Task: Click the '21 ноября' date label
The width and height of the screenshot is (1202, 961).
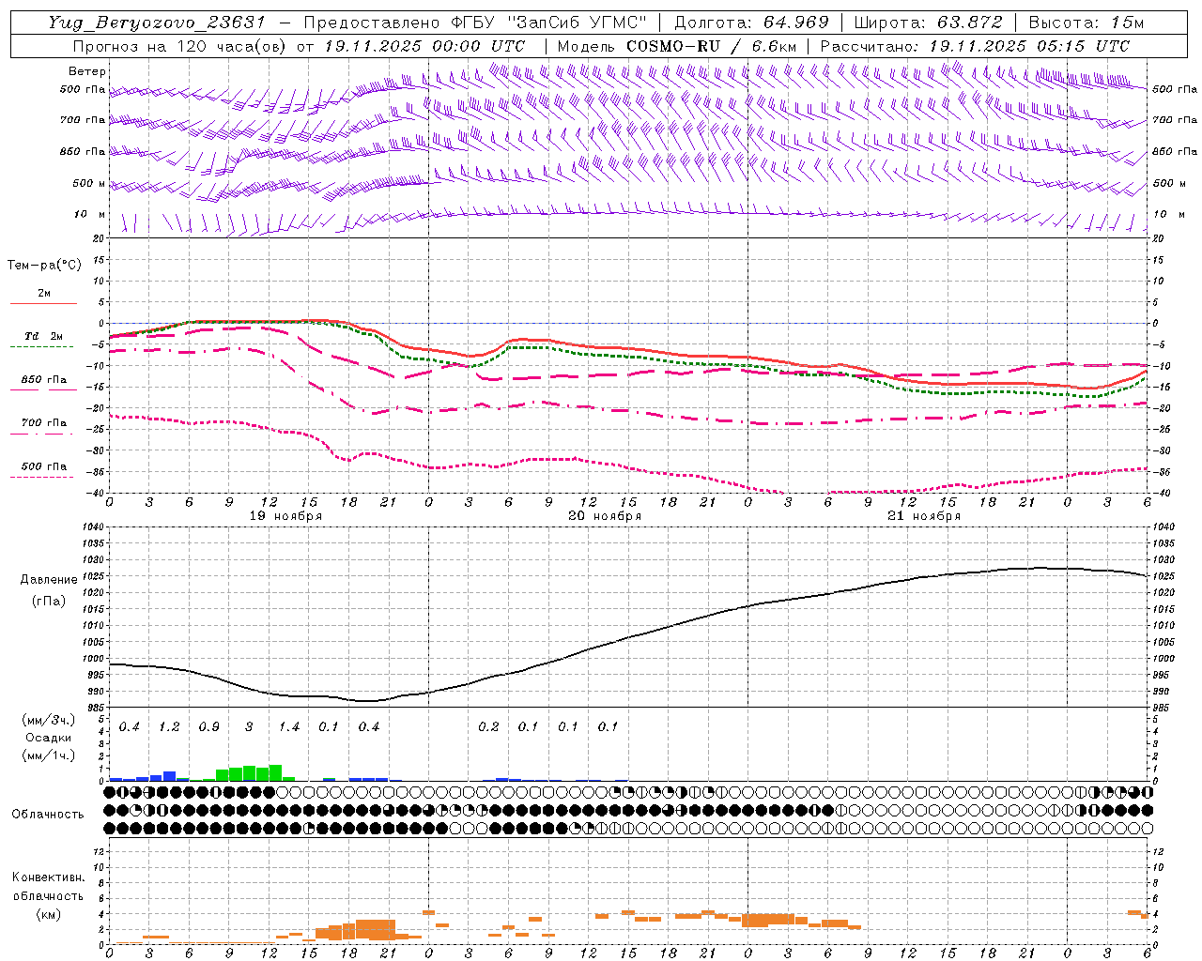Action: (x=924, y=516)
